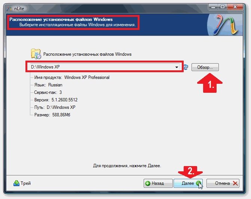Viewport: 251px width, 199px height.
Task: Click text 'Для продолжения, нажмите Далее.'
Action: click(127, 166)
